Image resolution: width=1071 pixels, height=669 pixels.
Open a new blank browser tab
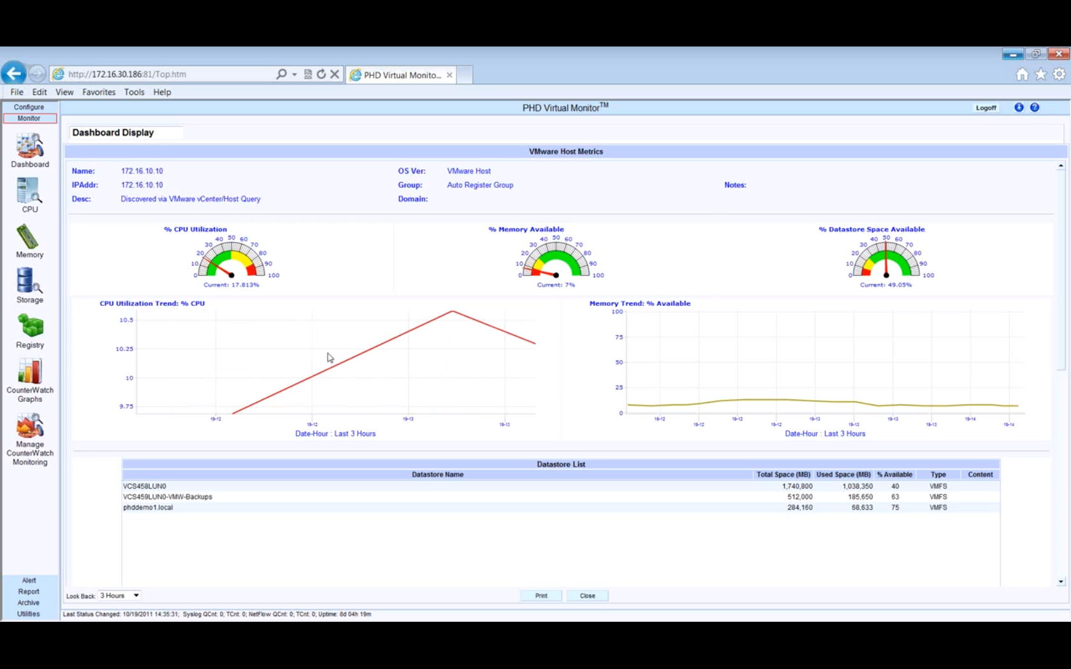click(x=465, y=75)
